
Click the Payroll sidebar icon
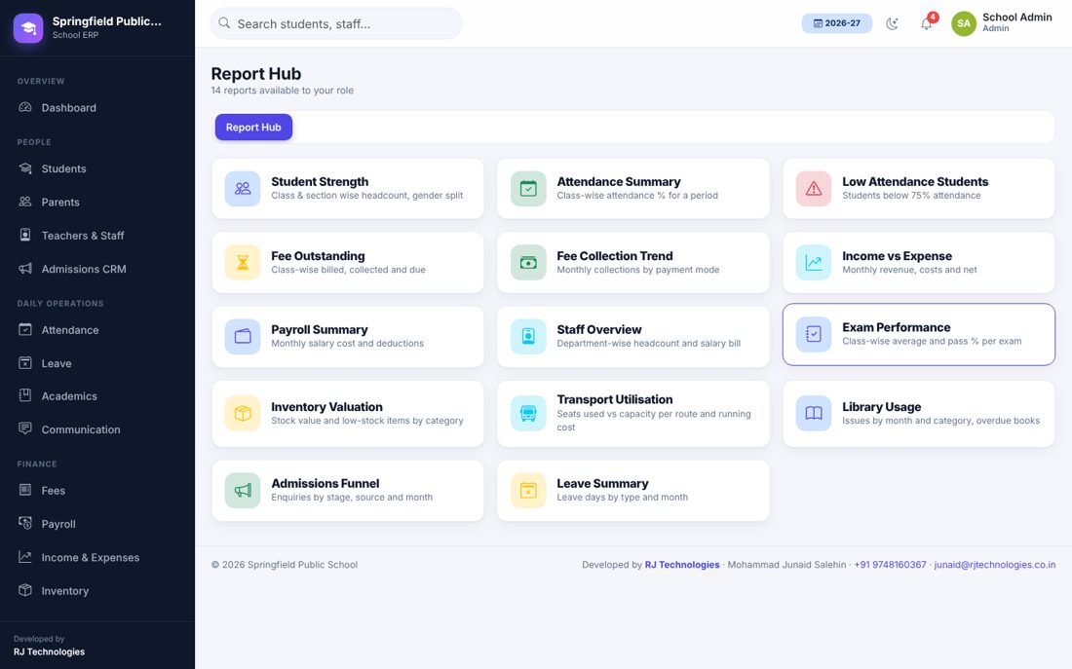[25, 523]
